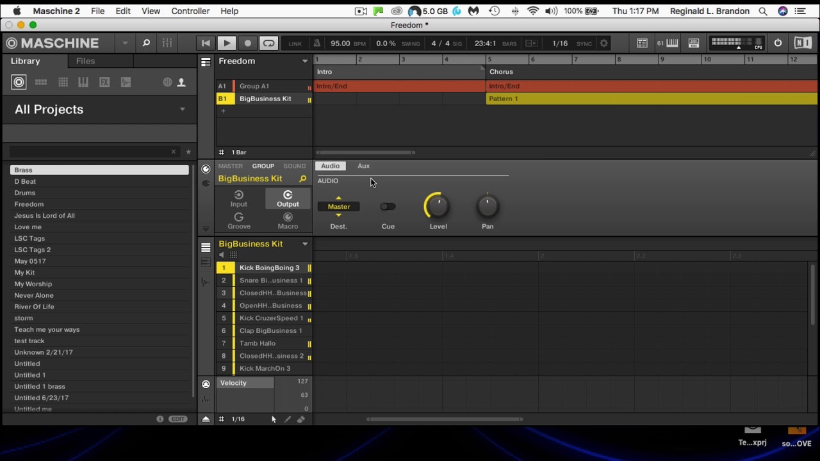Add a new group with plus
This screenshot has width=820, height=461.
coord(223,111)
